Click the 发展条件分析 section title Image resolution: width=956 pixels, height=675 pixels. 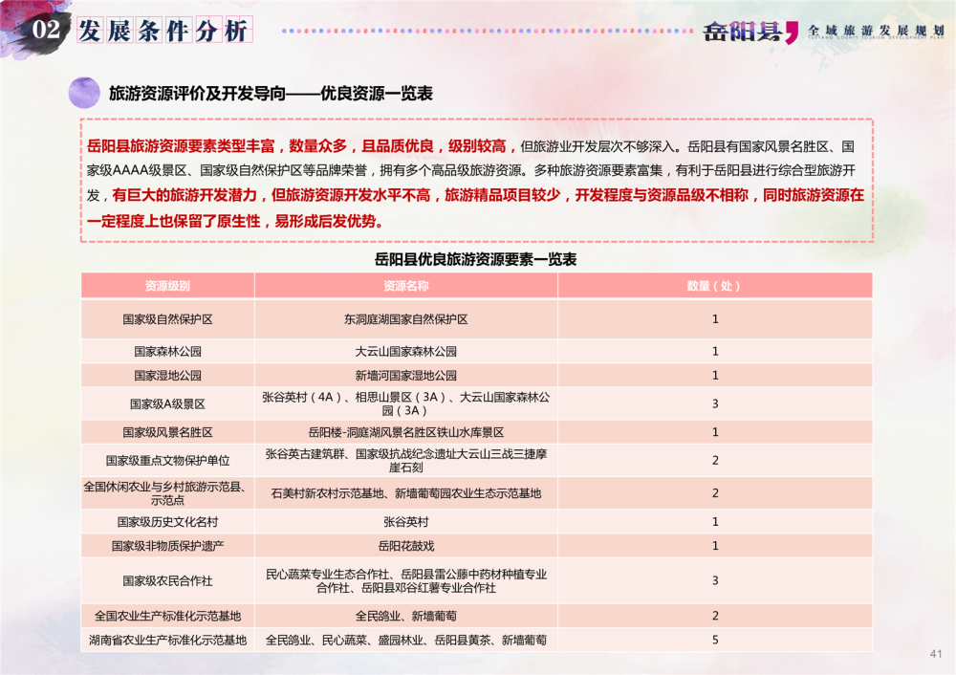163,31
